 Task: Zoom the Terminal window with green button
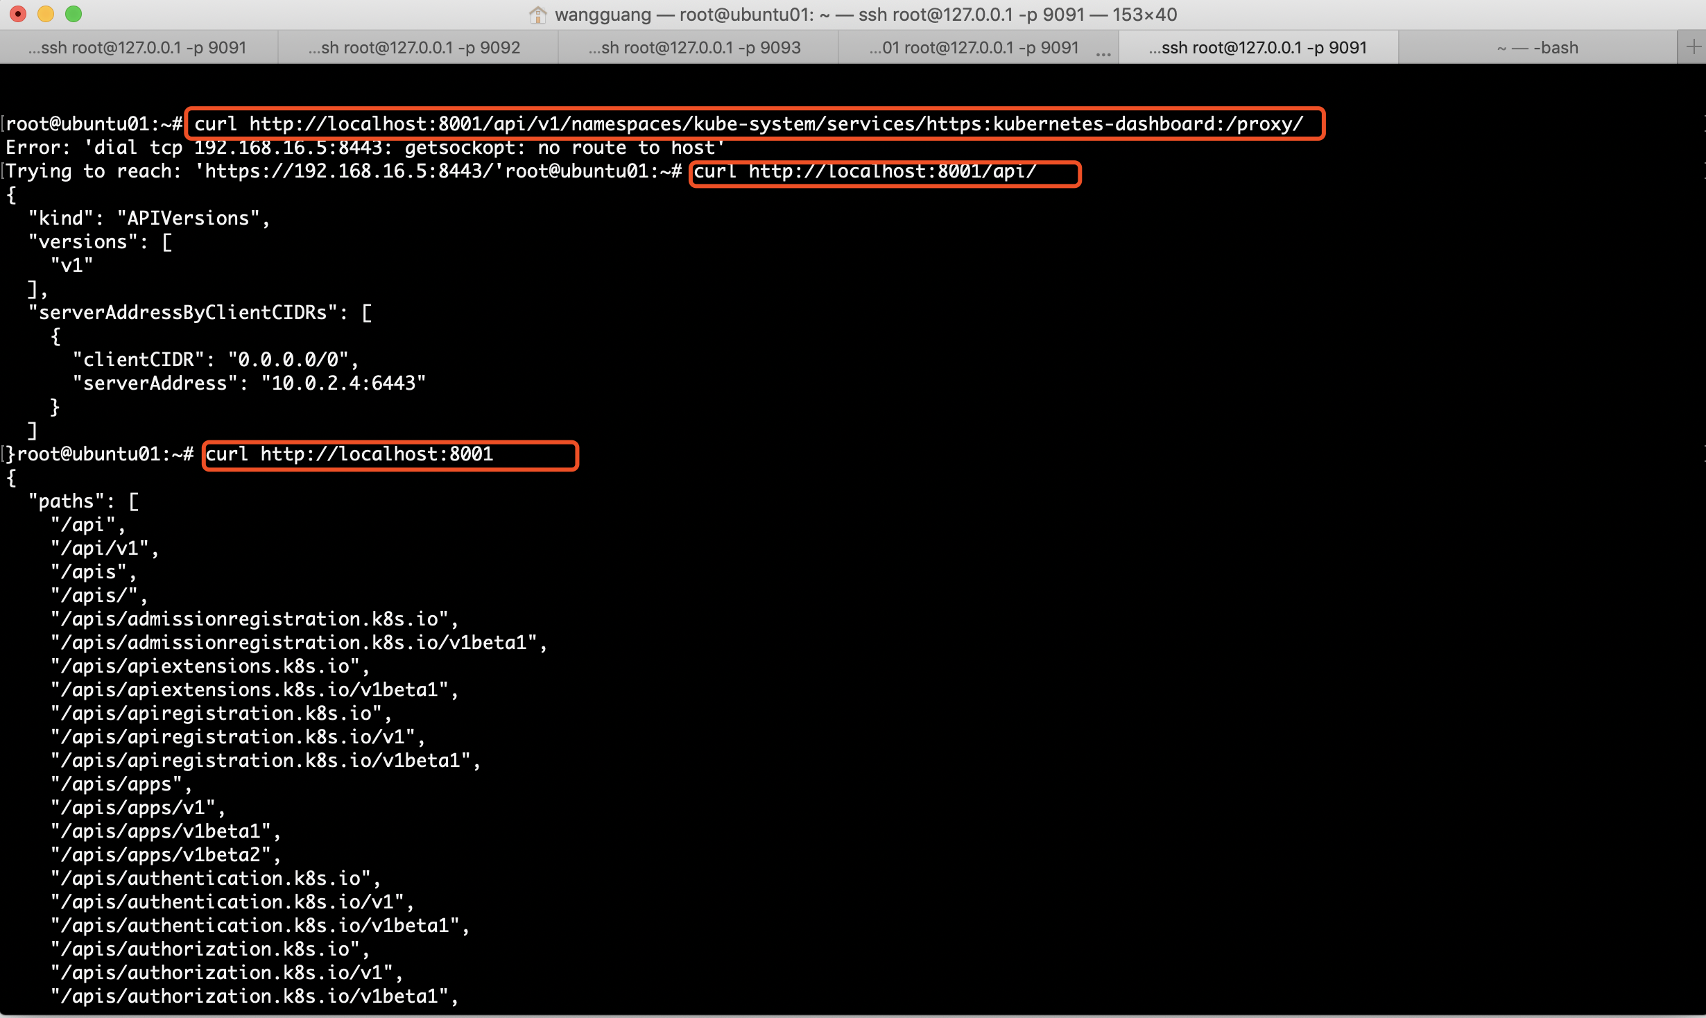click(x=74, y=14)
